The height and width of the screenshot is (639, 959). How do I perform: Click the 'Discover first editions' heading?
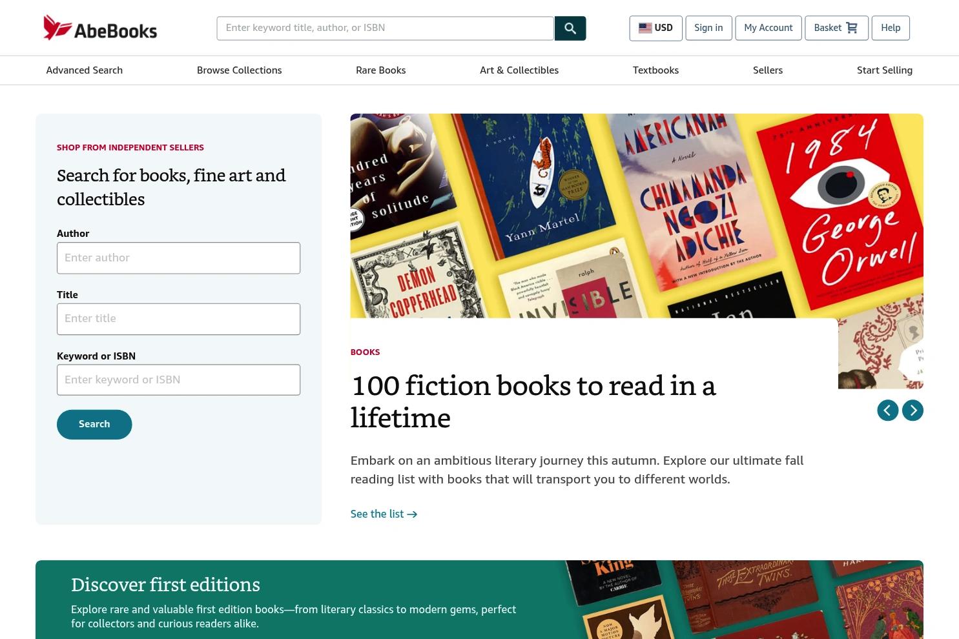pyautogui.click(x=165, y=585)
